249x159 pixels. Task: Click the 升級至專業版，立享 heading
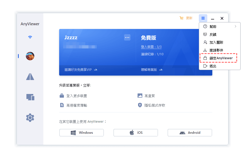[75, 86]
